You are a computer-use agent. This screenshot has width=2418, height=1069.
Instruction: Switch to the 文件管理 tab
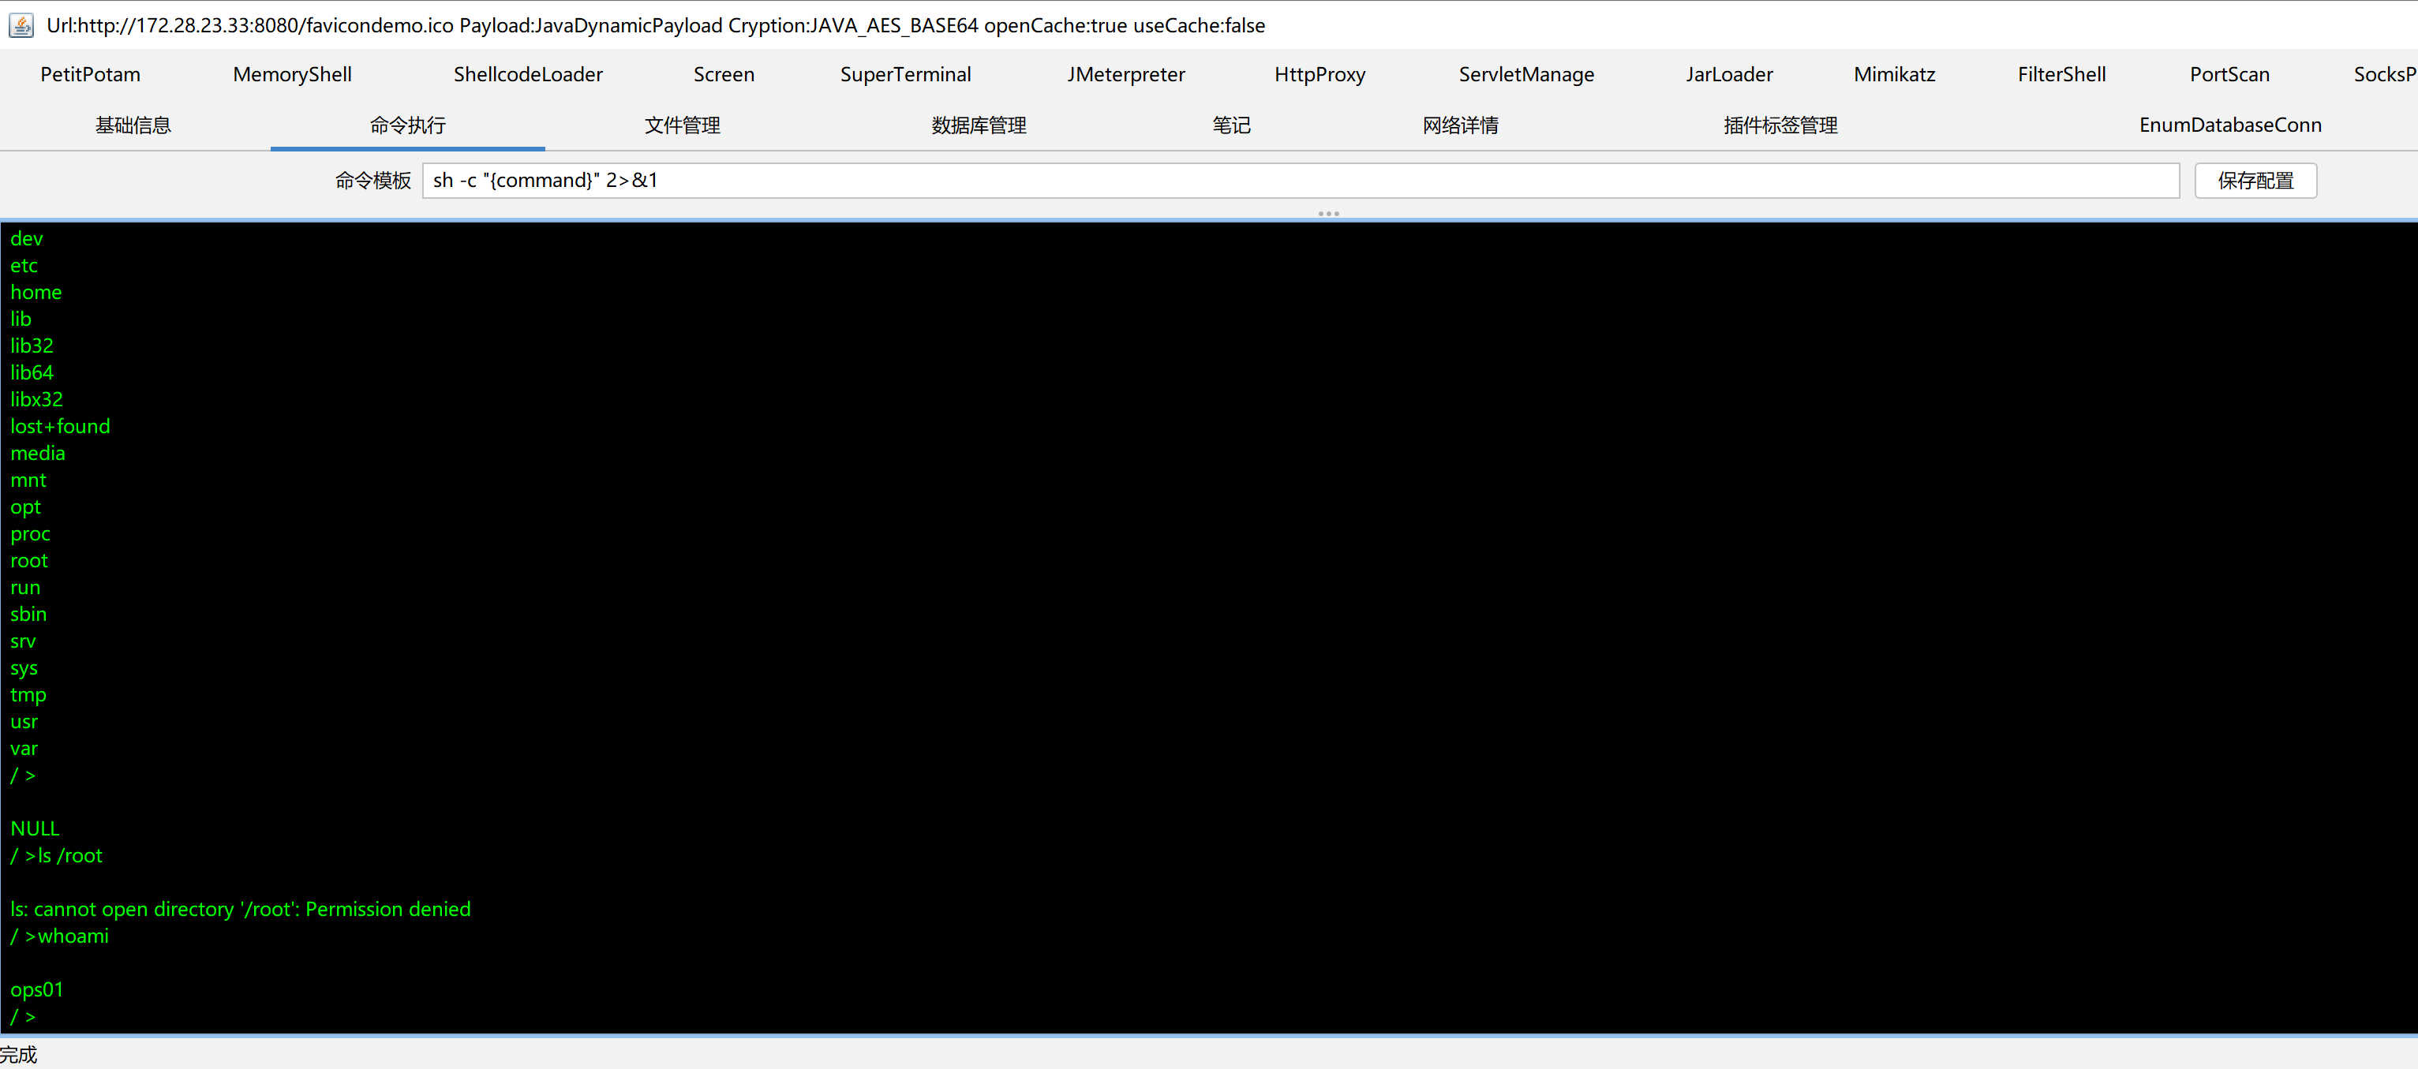click(682, 125)
